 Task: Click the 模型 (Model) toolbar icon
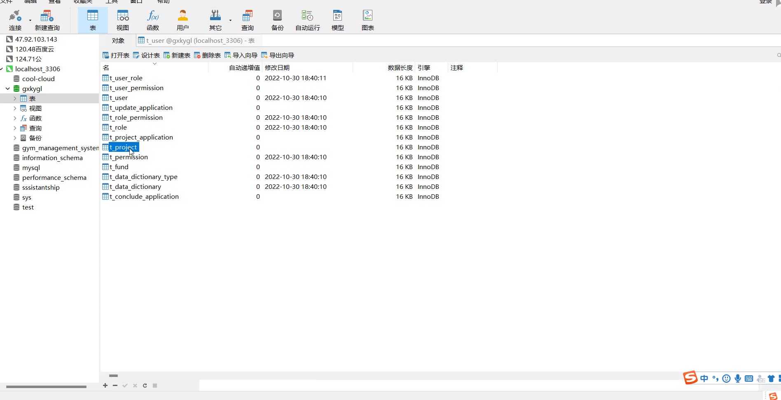(337, 20)
